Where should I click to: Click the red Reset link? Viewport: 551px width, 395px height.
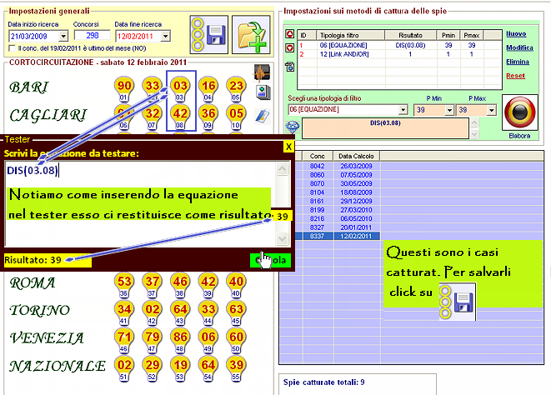click(x=516, y=76)
